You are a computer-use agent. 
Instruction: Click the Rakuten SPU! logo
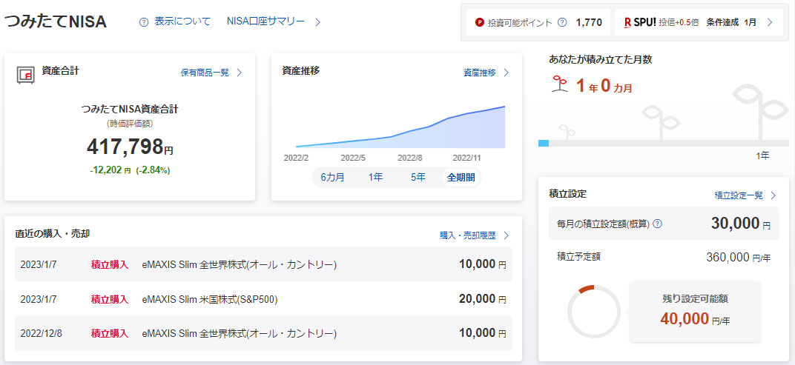(x=639, y=23)
